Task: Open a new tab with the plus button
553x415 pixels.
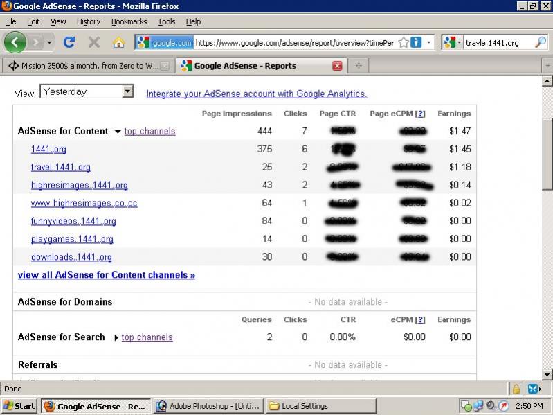Action: tap(359, 66)
